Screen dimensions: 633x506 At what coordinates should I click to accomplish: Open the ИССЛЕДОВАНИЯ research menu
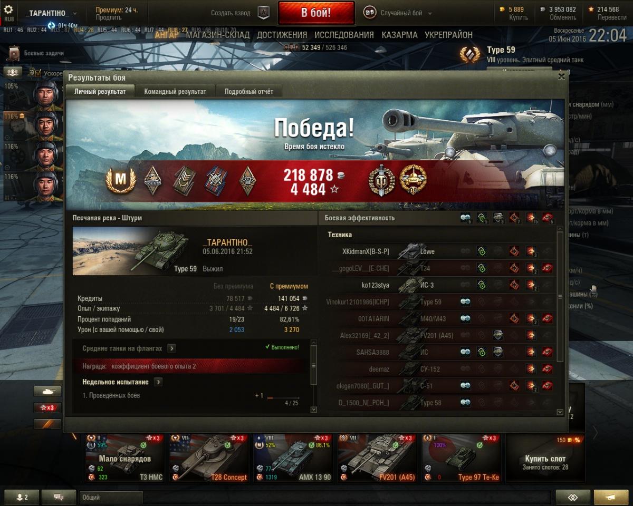coord(344,35)
